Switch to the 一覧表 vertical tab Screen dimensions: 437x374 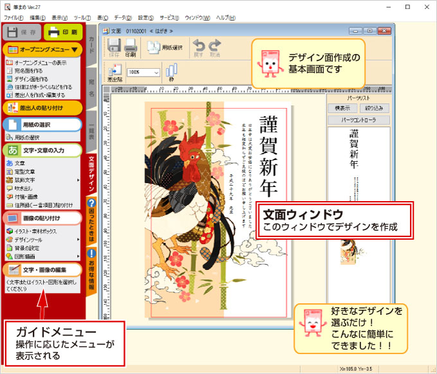click(x=91, y=132)
